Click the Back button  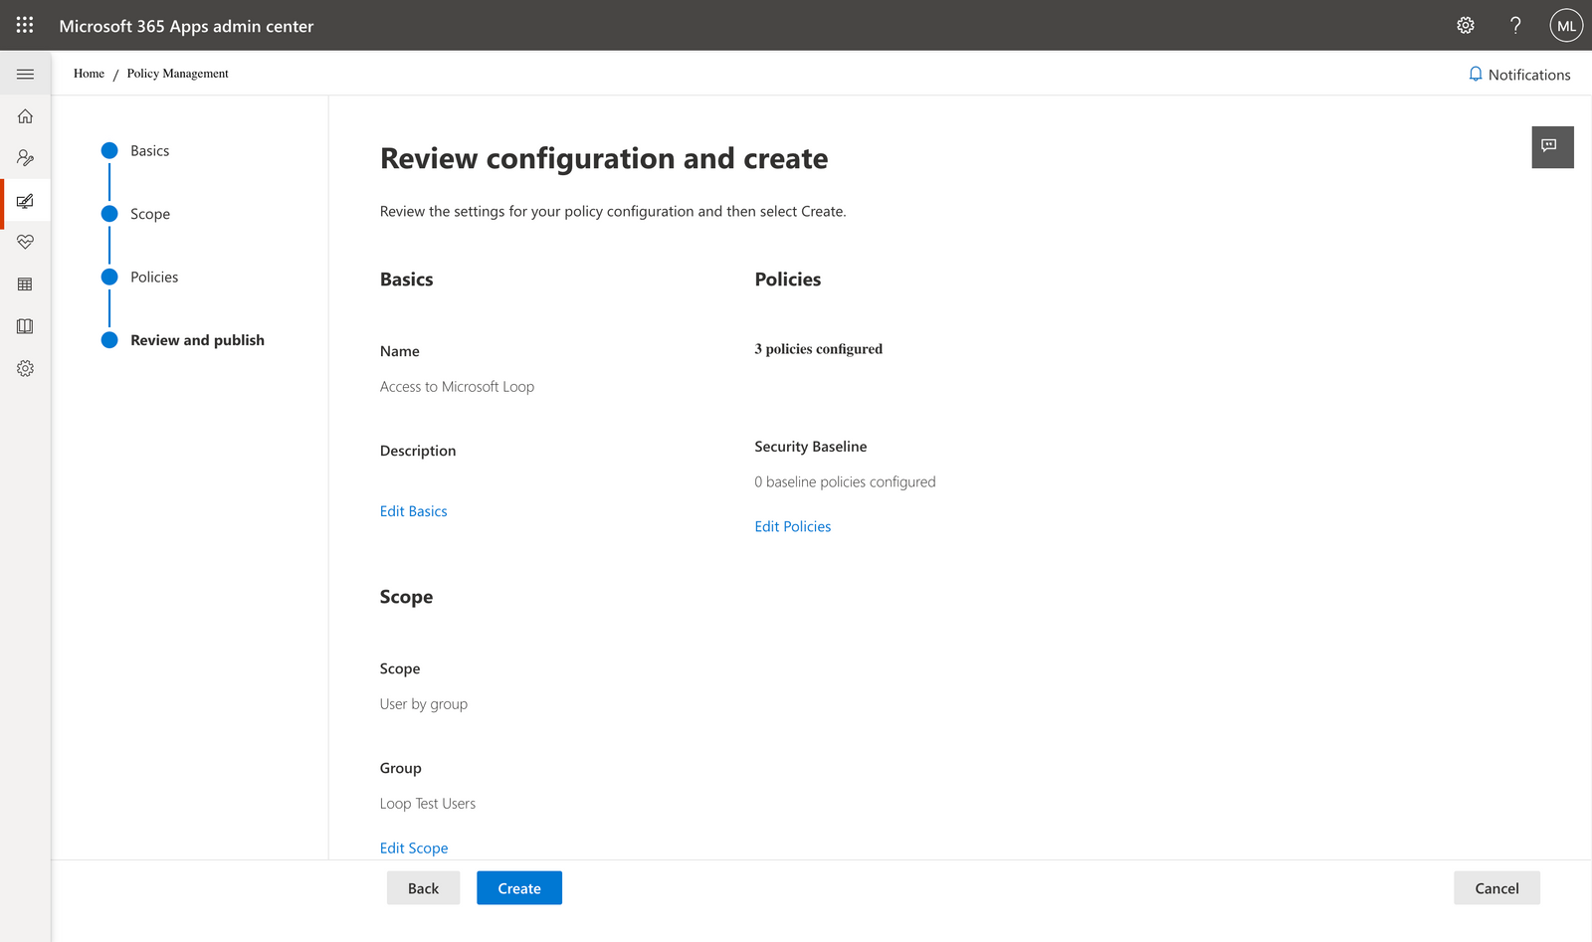pos(423,888)
